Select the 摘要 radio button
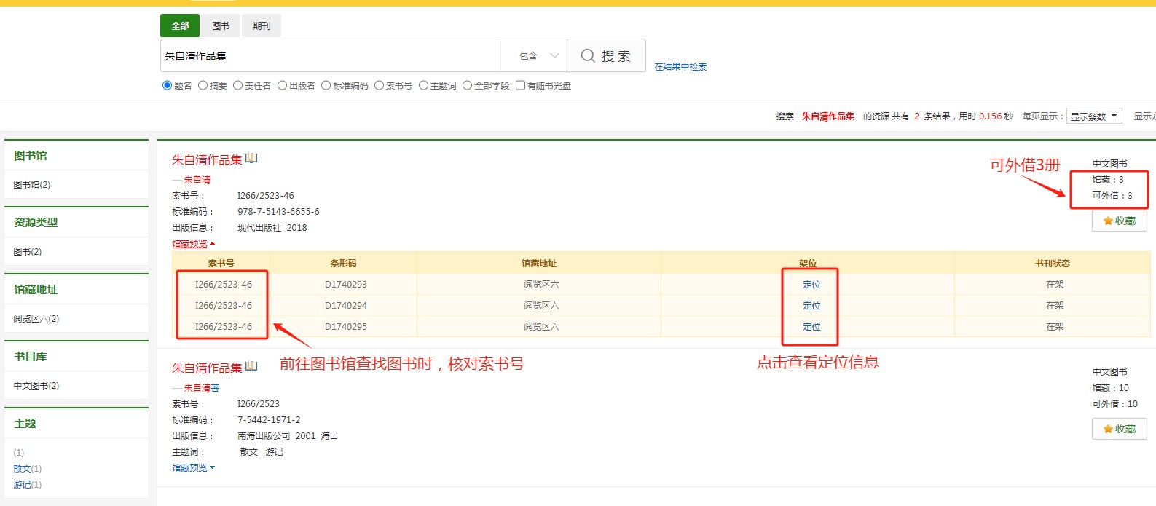Viewport: 1156px width, 506px height. tap(203, 86)
